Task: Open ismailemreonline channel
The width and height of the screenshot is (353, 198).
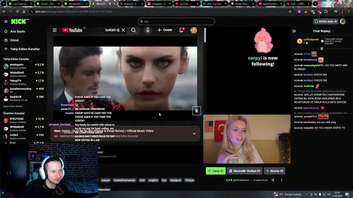Action: click(23, 90)
